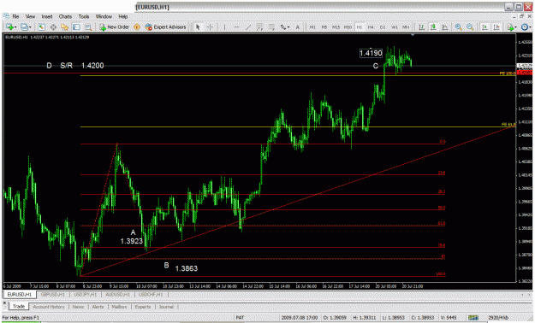Viewport: 535px width, 323px height.
Task: Click the connection status bars indicator
Action: tap(473, 318)
